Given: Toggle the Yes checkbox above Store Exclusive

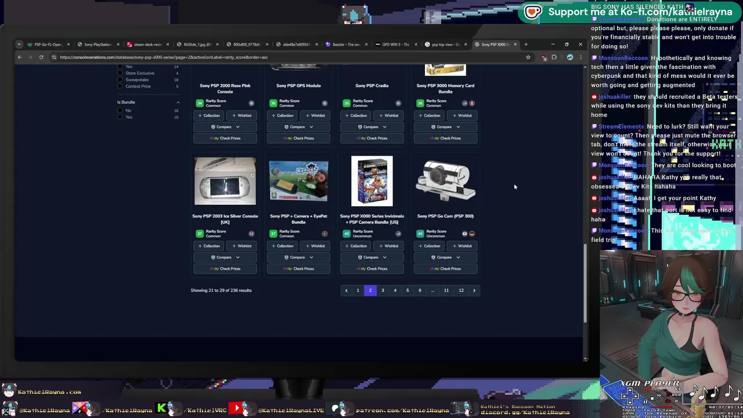Looking at the screenshot, I should (x=120, y=67).
